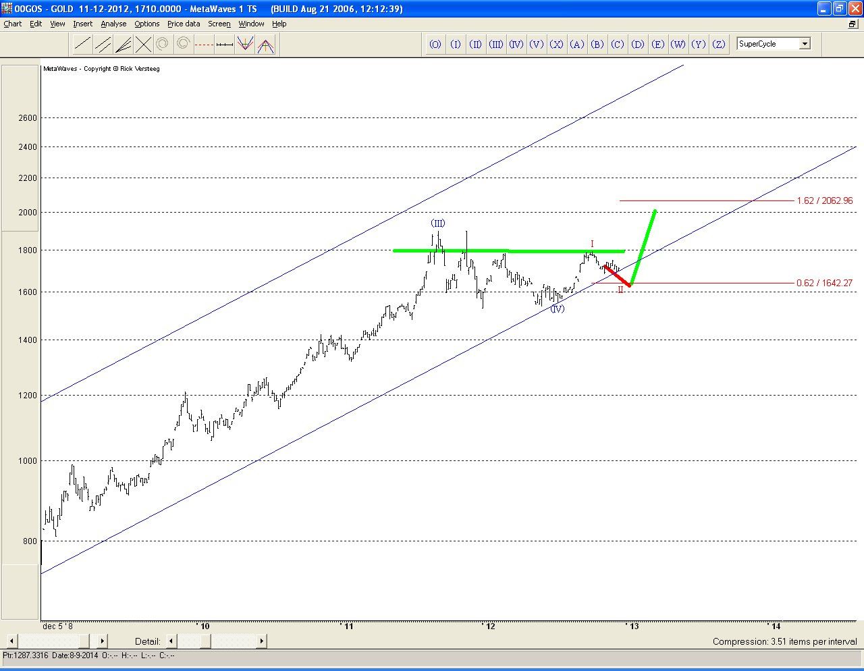Open the SuperCycle wave degree dropdown

[804, 44]
